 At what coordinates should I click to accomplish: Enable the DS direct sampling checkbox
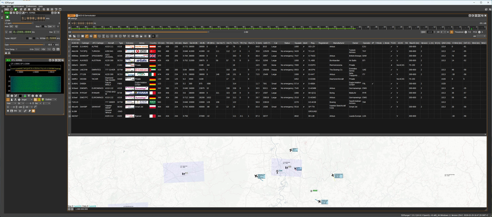(27, 38)
